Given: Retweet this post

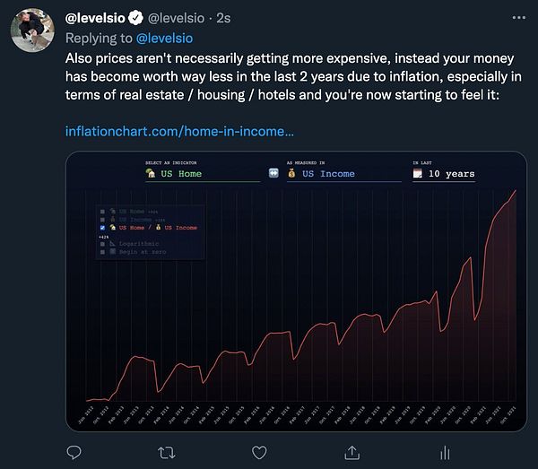Looking at the screenshot, I should [168, 452].
